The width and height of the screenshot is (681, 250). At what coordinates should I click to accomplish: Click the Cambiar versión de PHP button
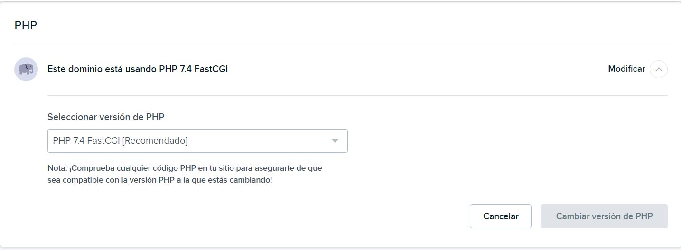pos(604,216)
